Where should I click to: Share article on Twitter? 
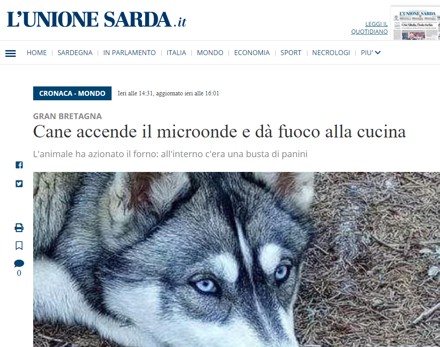pyautogui.click(x=19, y=184)
